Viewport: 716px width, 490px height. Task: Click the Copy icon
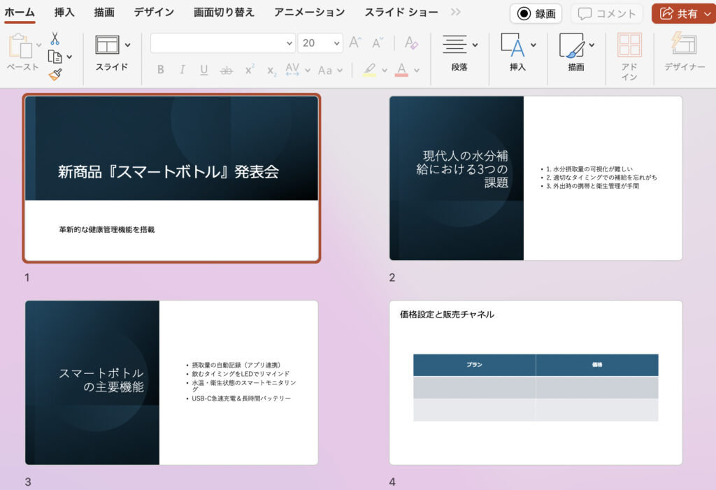click(x=55, y=57)
